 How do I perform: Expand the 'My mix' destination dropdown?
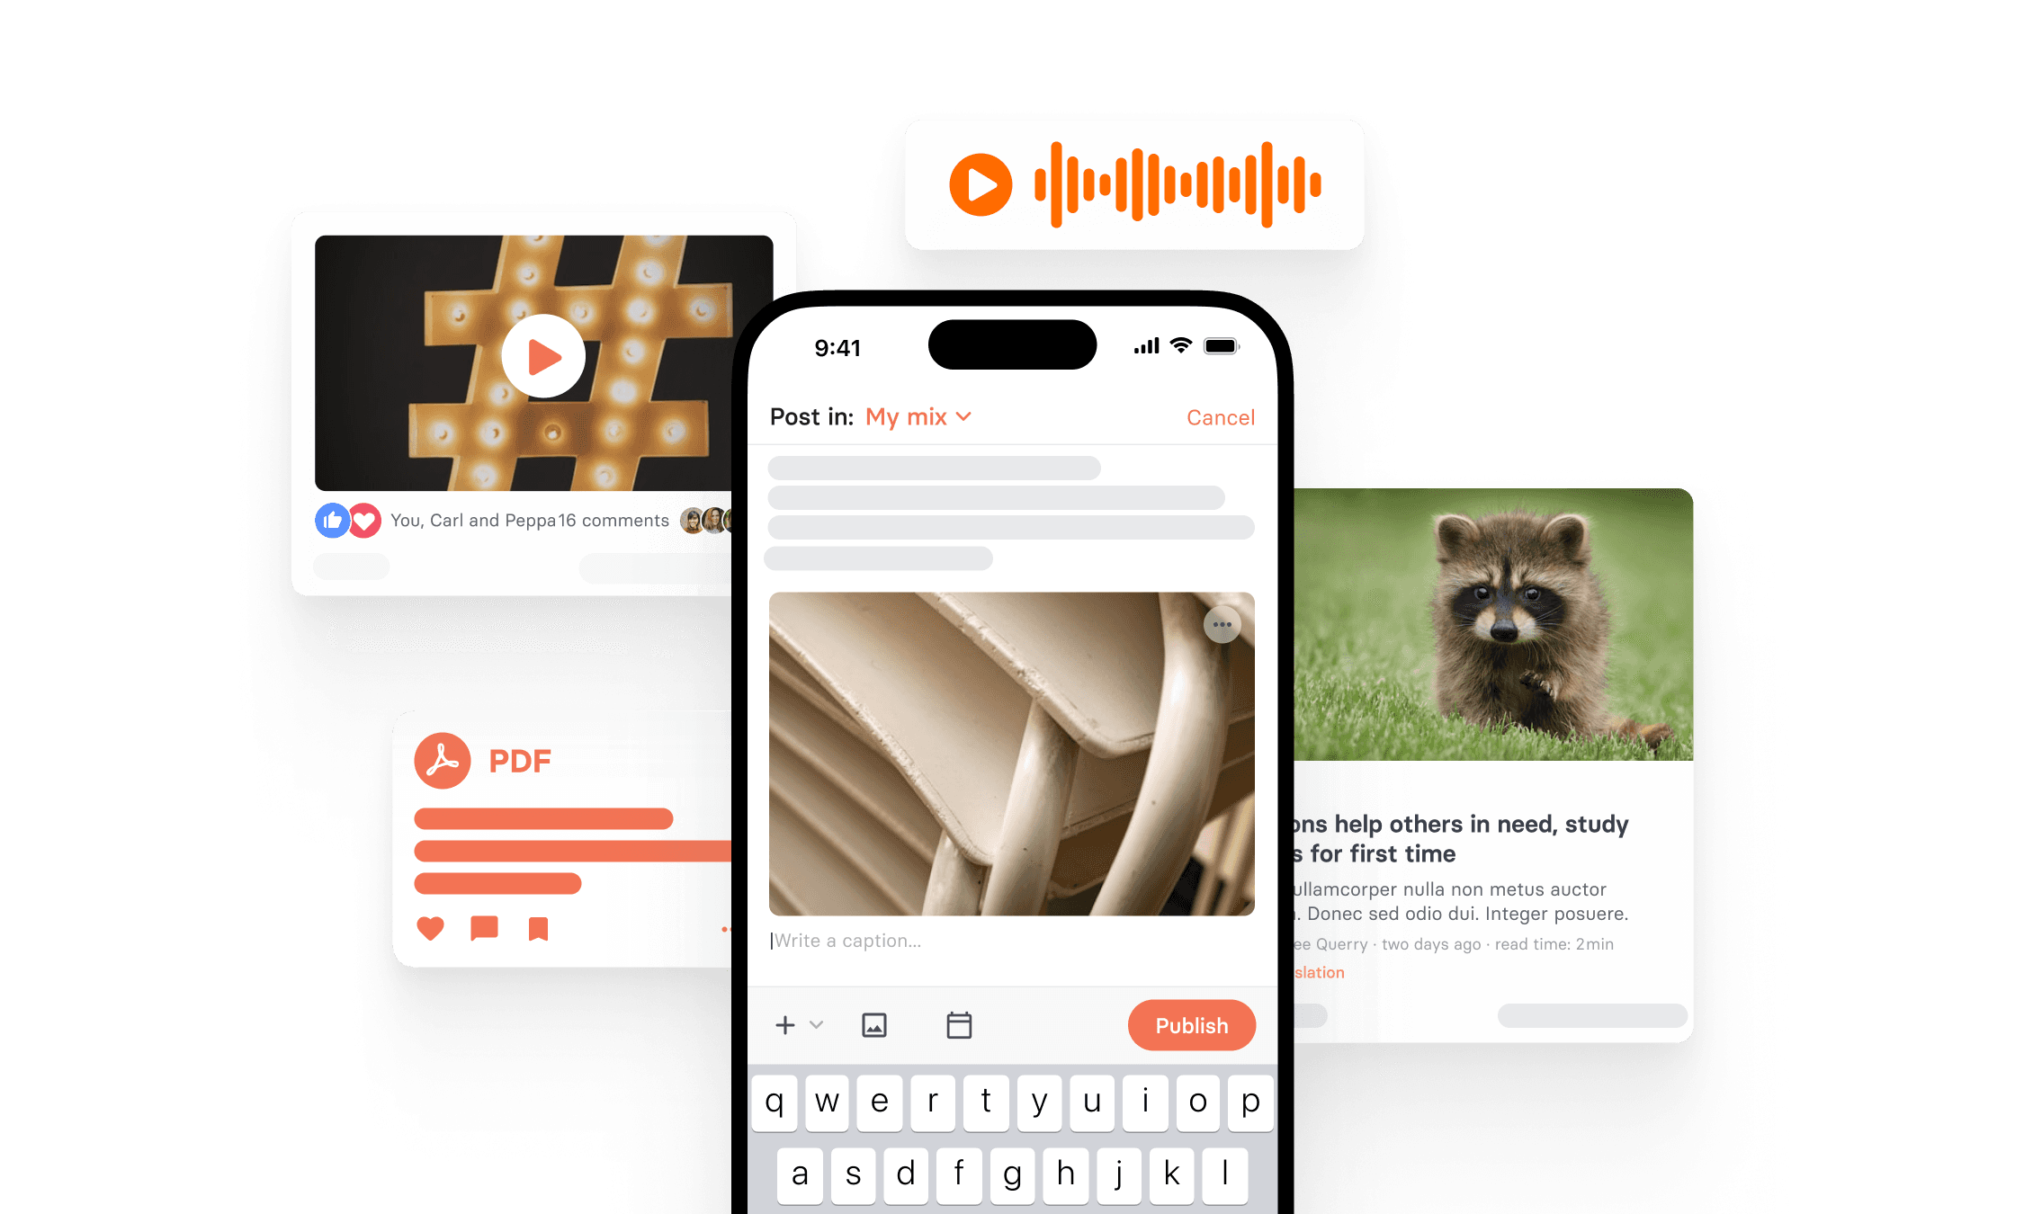pos(918,416)
